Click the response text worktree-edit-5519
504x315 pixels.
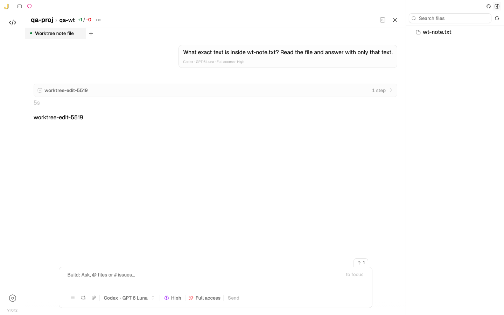(58, 118)
